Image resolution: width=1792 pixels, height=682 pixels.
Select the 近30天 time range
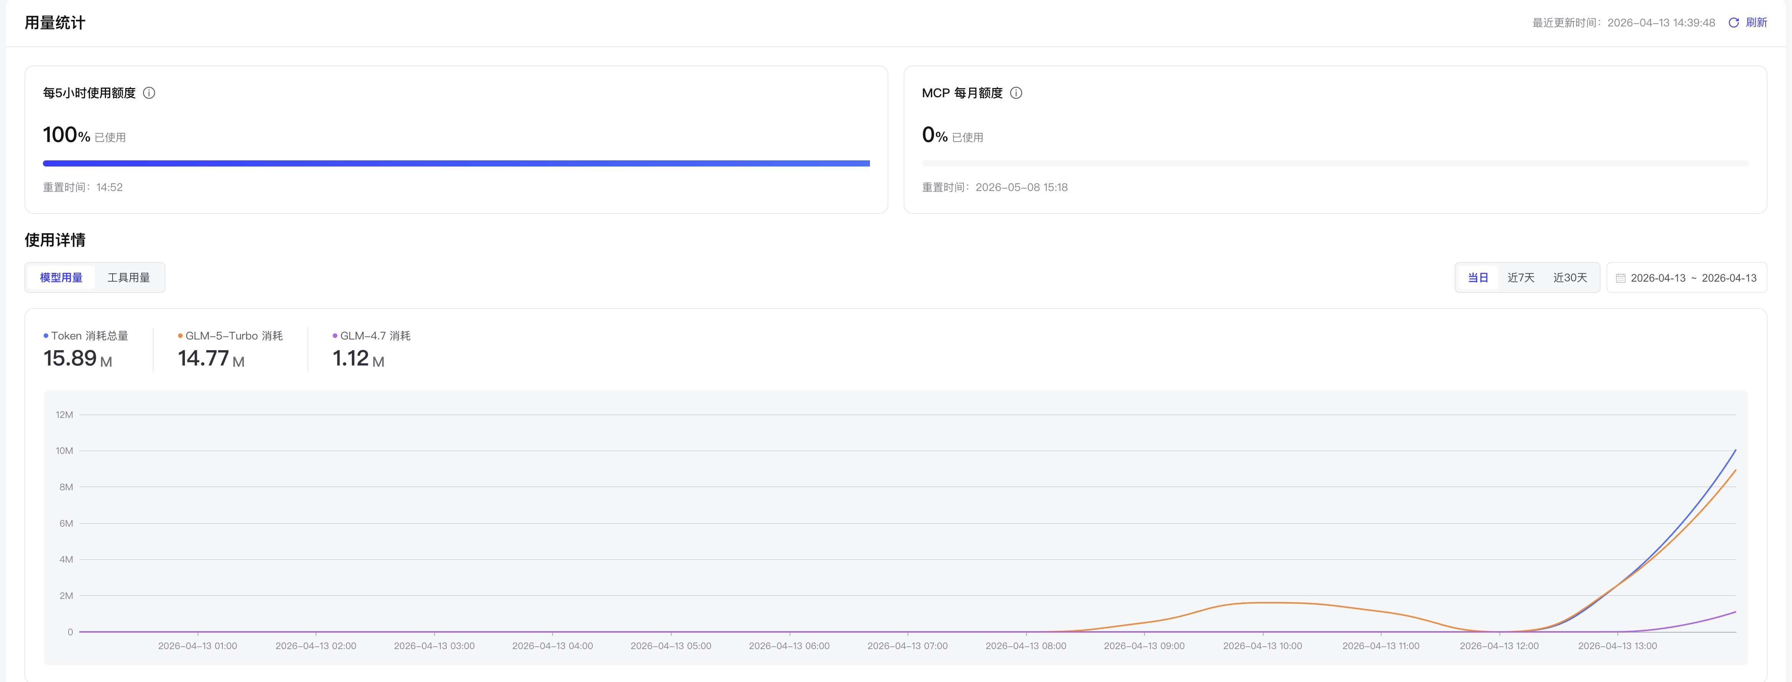pyautogui.click(x=1570, y=277)
